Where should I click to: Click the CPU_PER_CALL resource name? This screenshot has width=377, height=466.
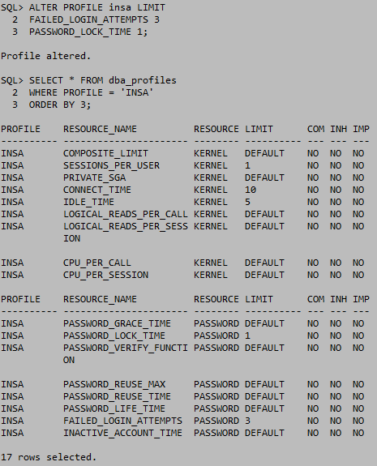[x=97, y=263]
